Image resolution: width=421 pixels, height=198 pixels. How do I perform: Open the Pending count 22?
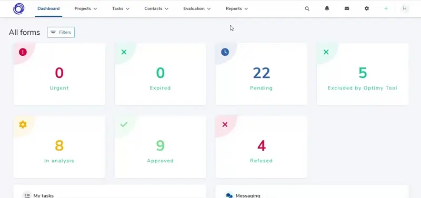(x=261, y=73)
